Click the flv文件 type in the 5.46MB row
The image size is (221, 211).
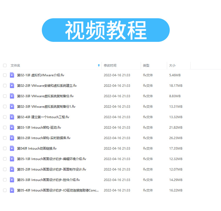click(148, 75)
